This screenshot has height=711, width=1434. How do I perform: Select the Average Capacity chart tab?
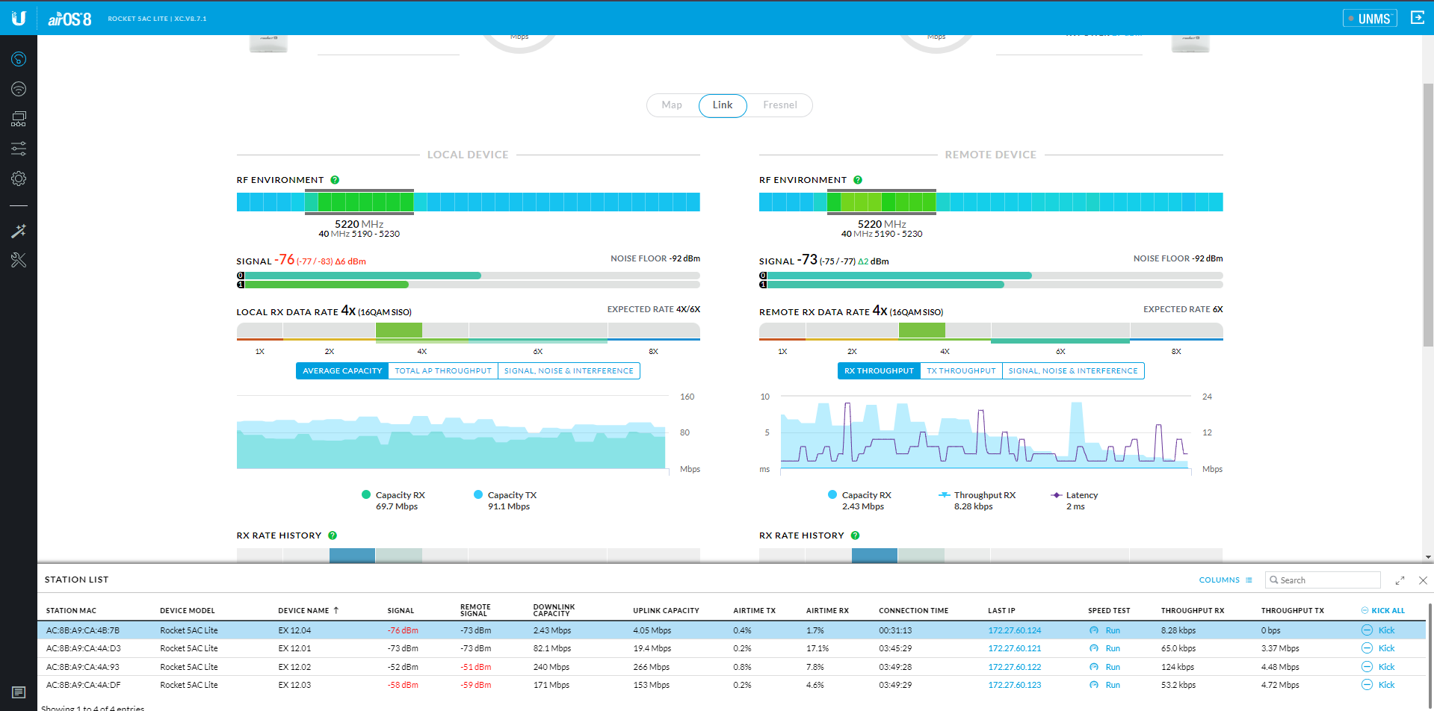pyautogui.click(x=342, y=370)
